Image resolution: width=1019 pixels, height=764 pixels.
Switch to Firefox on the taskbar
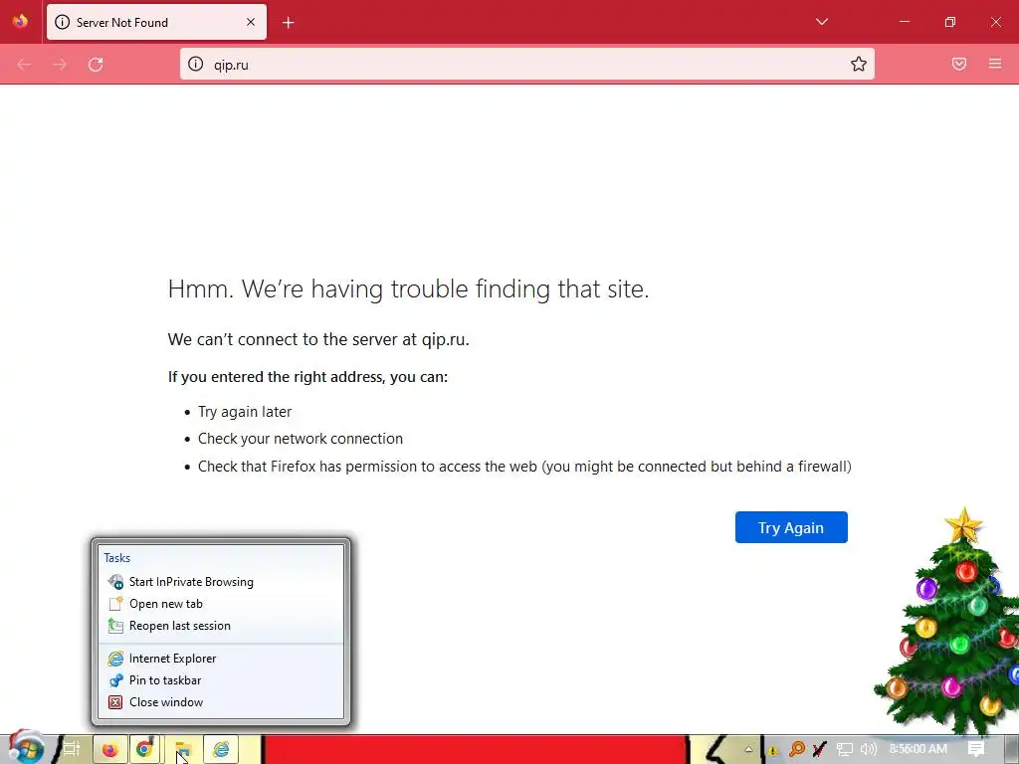coord(109,750)
